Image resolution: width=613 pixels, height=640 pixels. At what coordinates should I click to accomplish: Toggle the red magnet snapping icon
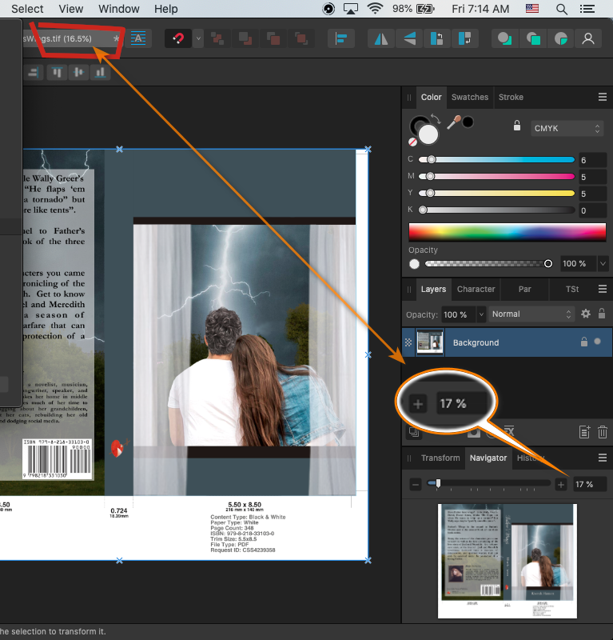tap(180, 38)
